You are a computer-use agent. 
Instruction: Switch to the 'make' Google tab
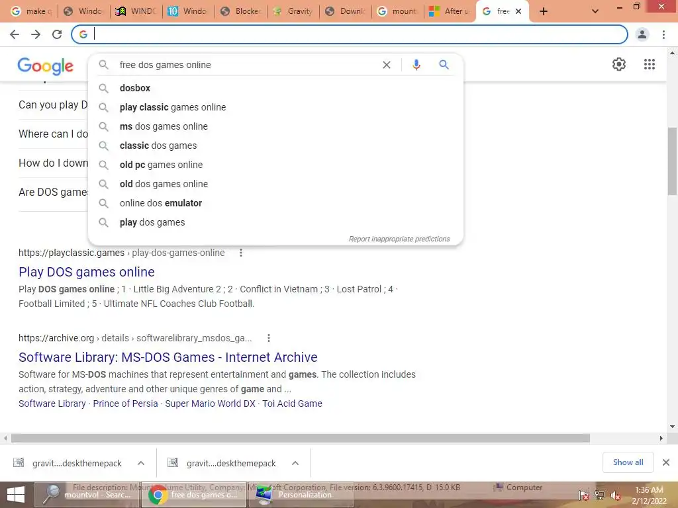pos(31,11)
